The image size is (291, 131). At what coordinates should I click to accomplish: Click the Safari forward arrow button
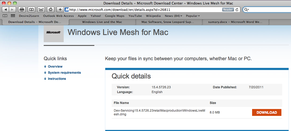tap(13, 10)
